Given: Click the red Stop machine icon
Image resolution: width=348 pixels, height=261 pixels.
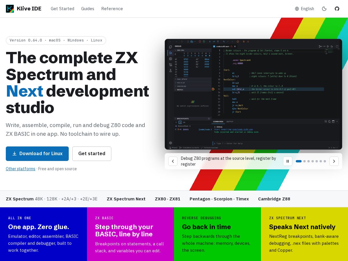Looking at the screenshot, I should tap(200, 42).
